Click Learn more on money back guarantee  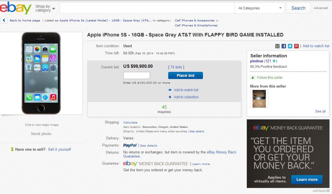click(x=201, y=164)
